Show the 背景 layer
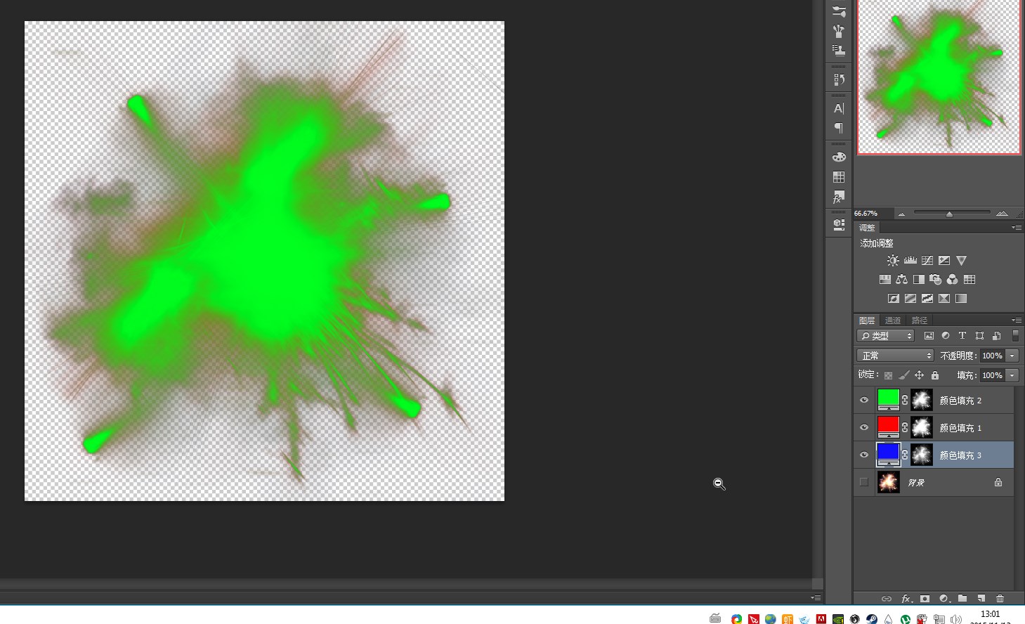 click(864, 482)
